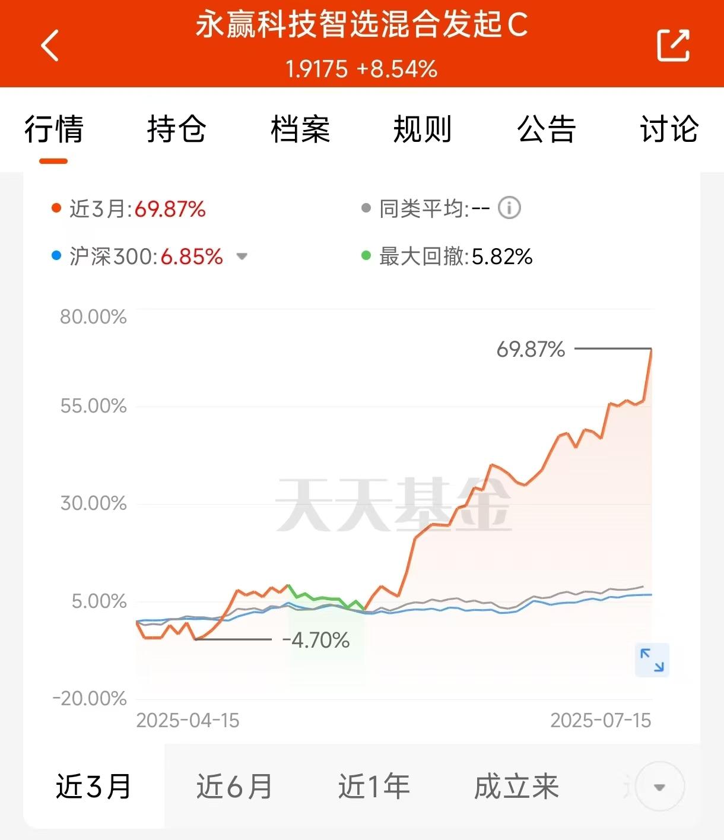The height and width of the screenshot is (840, 724).
Task: Open the 规则 tab
Action: point(423,129)
